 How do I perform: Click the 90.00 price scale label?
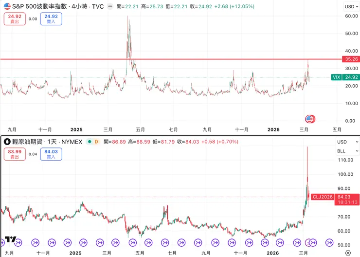pyautogui.click(x=344, y=188)
